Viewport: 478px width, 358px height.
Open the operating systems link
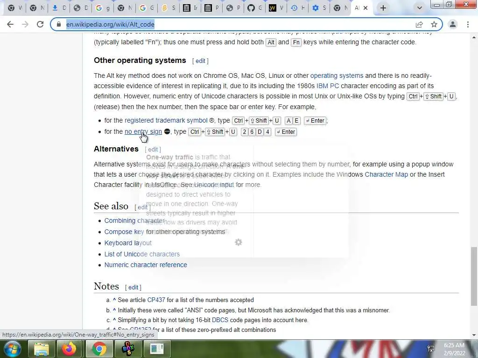coord(337,76)
